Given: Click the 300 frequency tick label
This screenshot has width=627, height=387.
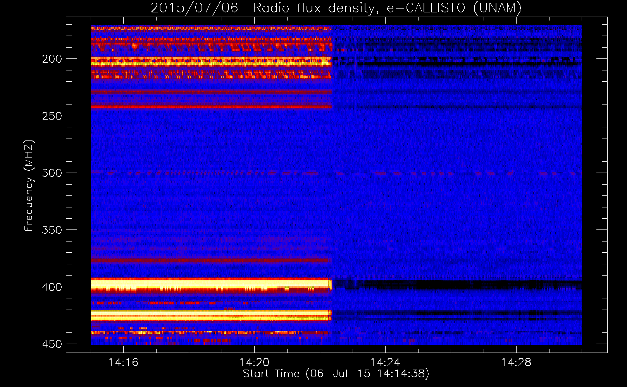Looking at the screenshot, I should click(x=52, y=173).
